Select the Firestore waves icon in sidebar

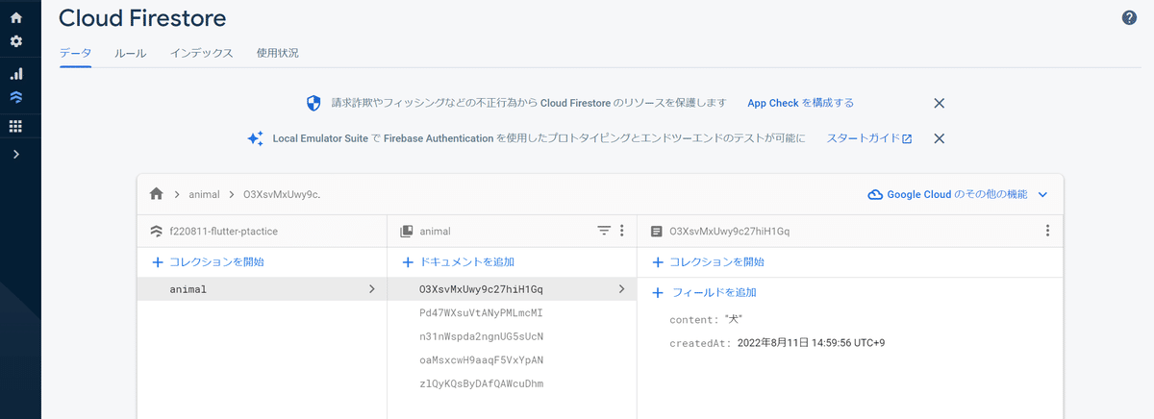coord(15,97)
